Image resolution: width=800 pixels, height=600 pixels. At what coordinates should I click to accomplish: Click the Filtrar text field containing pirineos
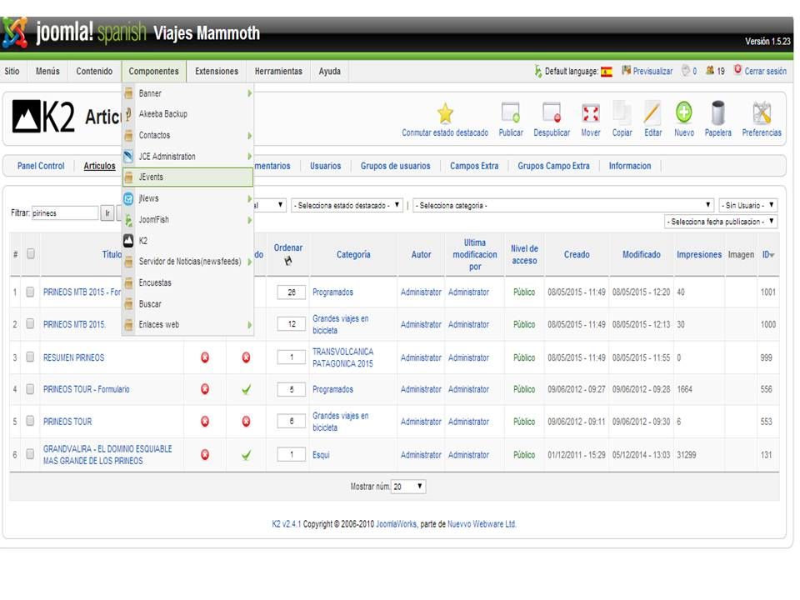click(65, 213)
